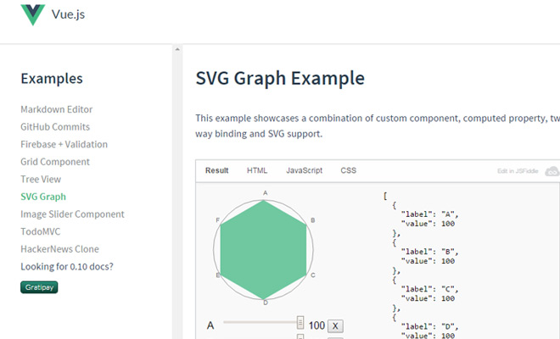The height and width of the screenshot is (339, 560).
Task: Open Edit in JSFiddle link
Action: coord(518,171)
